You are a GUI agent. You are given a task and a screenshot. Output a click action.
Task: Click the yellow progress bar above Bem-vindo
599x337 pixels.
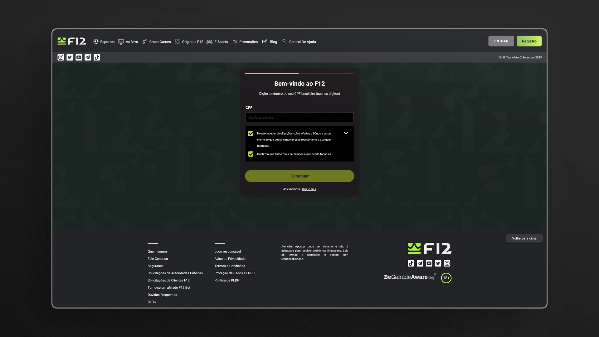(x=271, y=74)
